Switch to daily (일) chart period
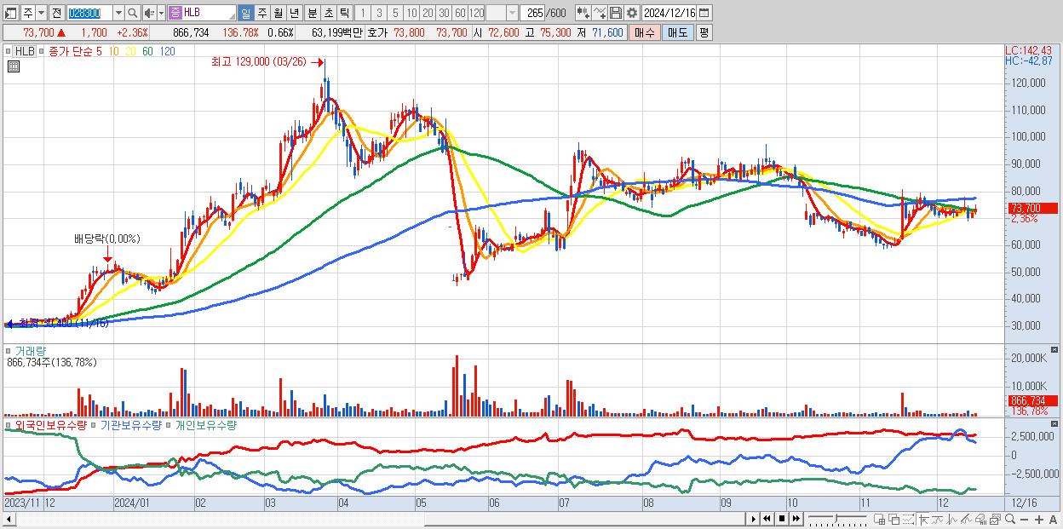 [x=245, y=13]
